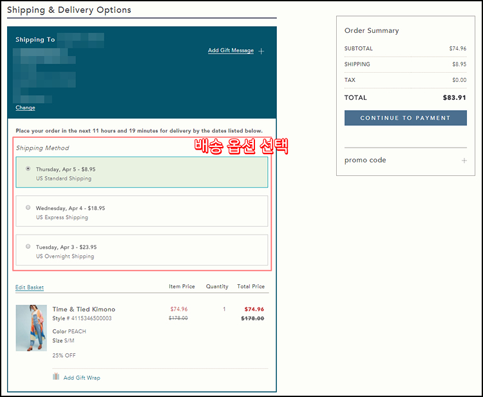Click the Order Summary total amount
This screenshot has height=397, width=483.
coord(454,98)
